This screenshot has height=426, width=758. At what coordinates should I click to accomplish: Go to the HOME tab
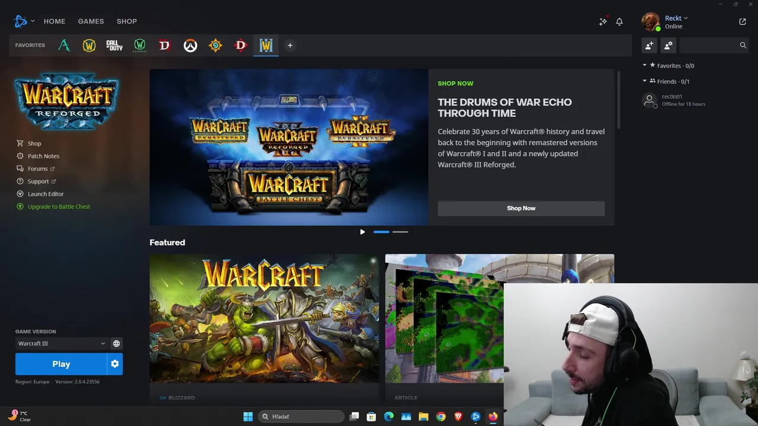tap(54, 21)
